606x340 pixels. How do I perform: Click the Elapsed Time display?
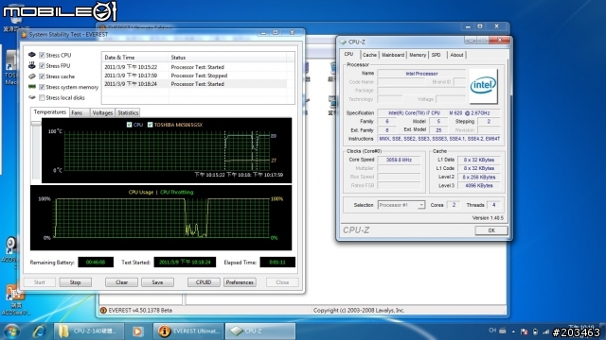(x=277, y=263)
